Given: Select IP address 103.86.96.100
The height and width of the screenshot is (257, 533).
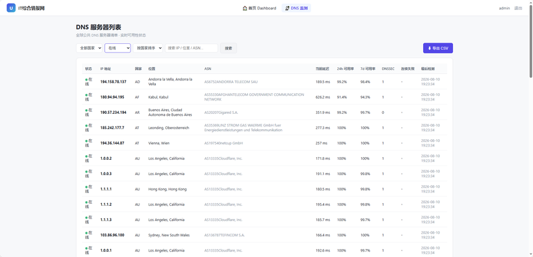Looking at the screenshot, I should [112, 235].
